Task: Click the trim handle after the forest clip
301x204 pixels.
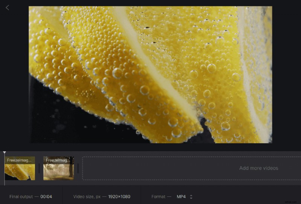Action: [78, 169]
